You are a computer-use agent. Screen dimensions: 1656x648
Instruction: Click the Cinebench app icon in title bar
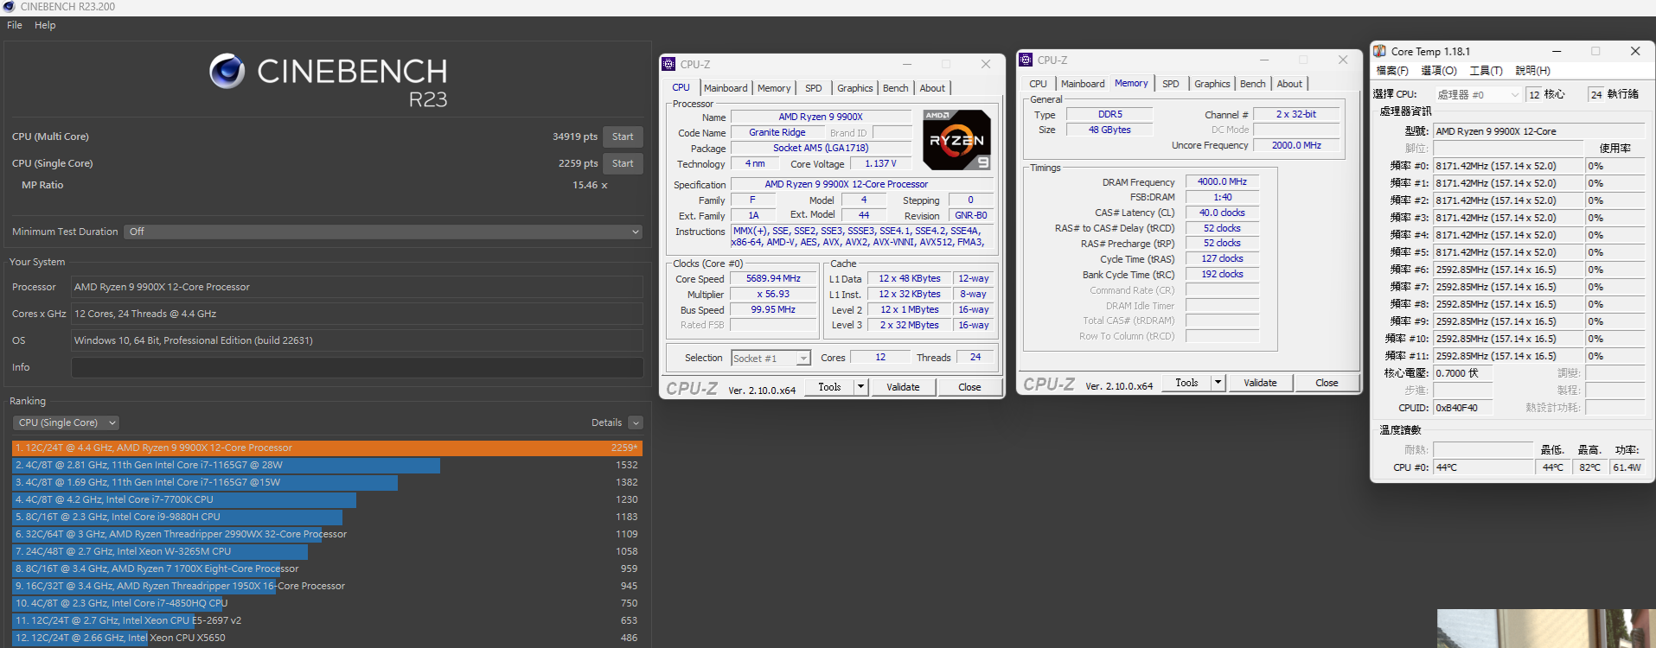pos(9,7)
